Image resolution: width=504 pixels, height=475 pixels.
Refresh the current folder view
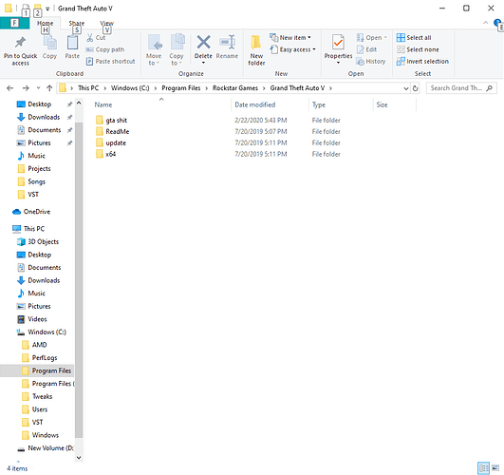[416, 88]
